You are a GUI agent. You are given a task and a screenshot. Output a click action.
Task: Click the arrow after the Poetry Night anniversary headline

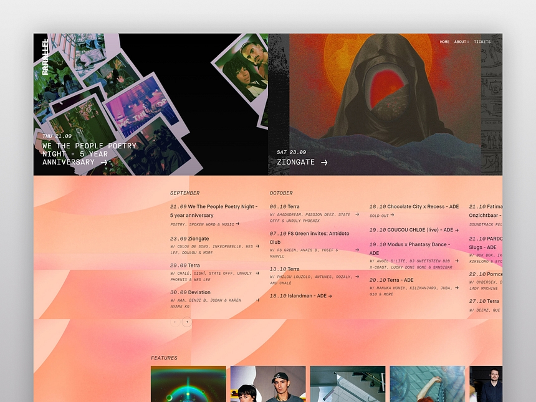(x=103, y=163)
